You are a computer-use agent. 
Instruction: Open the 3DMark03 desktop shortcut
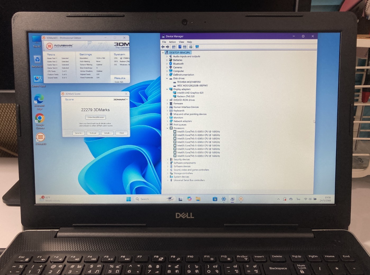pos(40,139)
